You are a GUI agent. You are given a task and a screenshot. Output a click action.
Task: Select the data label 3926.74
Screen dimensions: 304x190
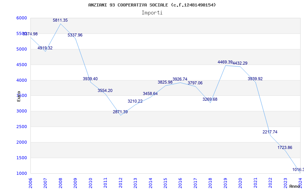point(180,79)
